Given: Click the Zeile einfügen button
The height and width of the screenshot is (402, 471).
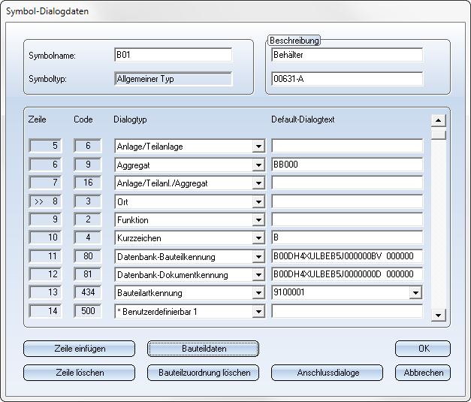Looking at the screenshot, I should [x=79, y=349].
